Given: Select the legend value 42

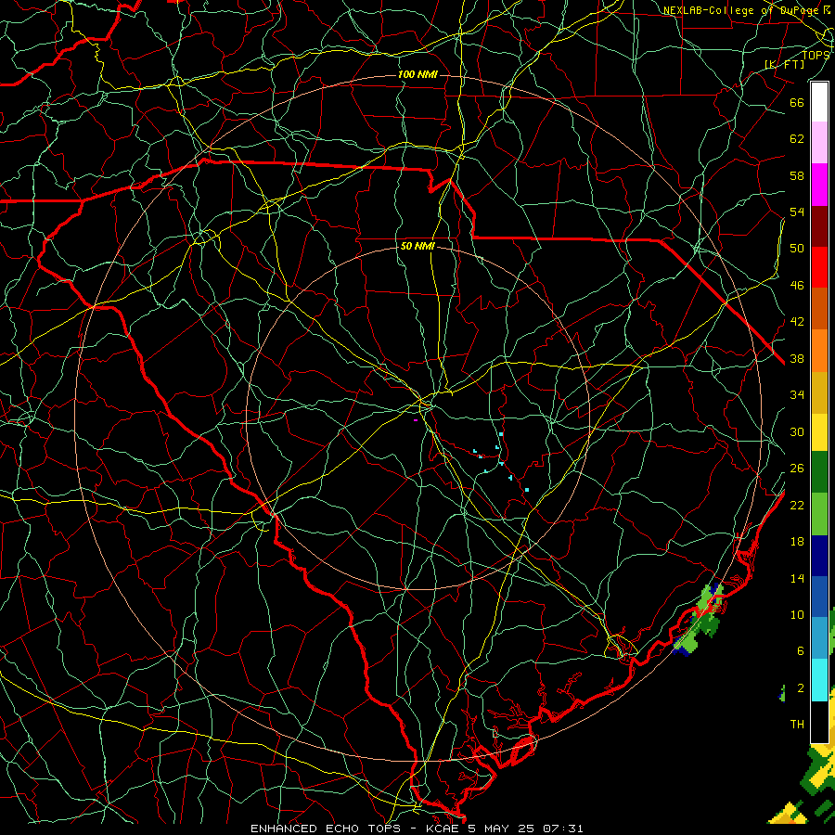Looking at the screenshot, I should pyautogui.click(x=797, y=322).
